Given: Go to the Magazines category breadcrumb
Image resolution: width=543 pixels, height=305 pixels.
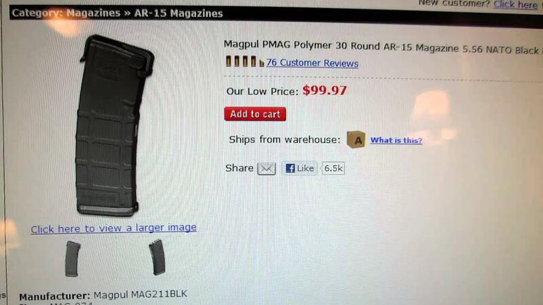Looking at the screenshot, I should pyautogui.click(x=93, y=13).
